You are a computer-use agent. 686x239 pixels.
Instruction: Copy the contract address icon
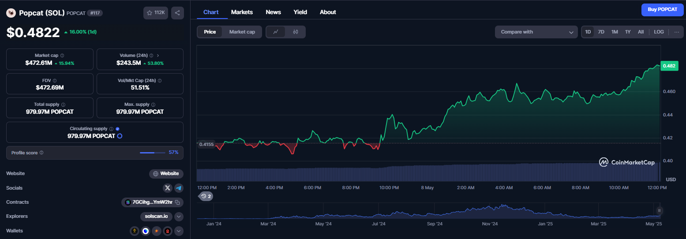click(x=177, y=202)
